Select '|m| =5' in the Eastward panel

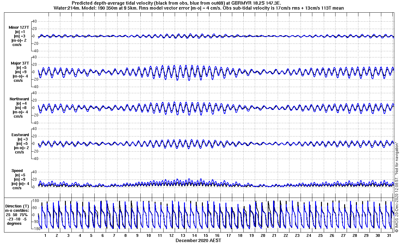click(22, 144)
